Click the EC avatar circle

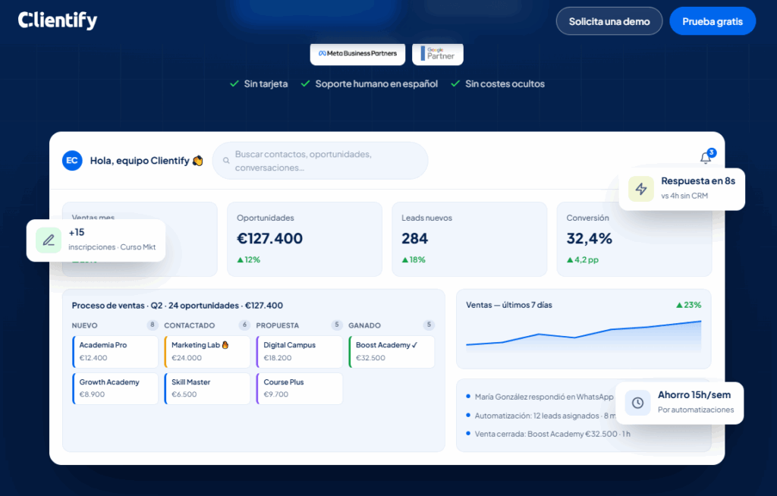pyautogui.click(x=72, y=161)
